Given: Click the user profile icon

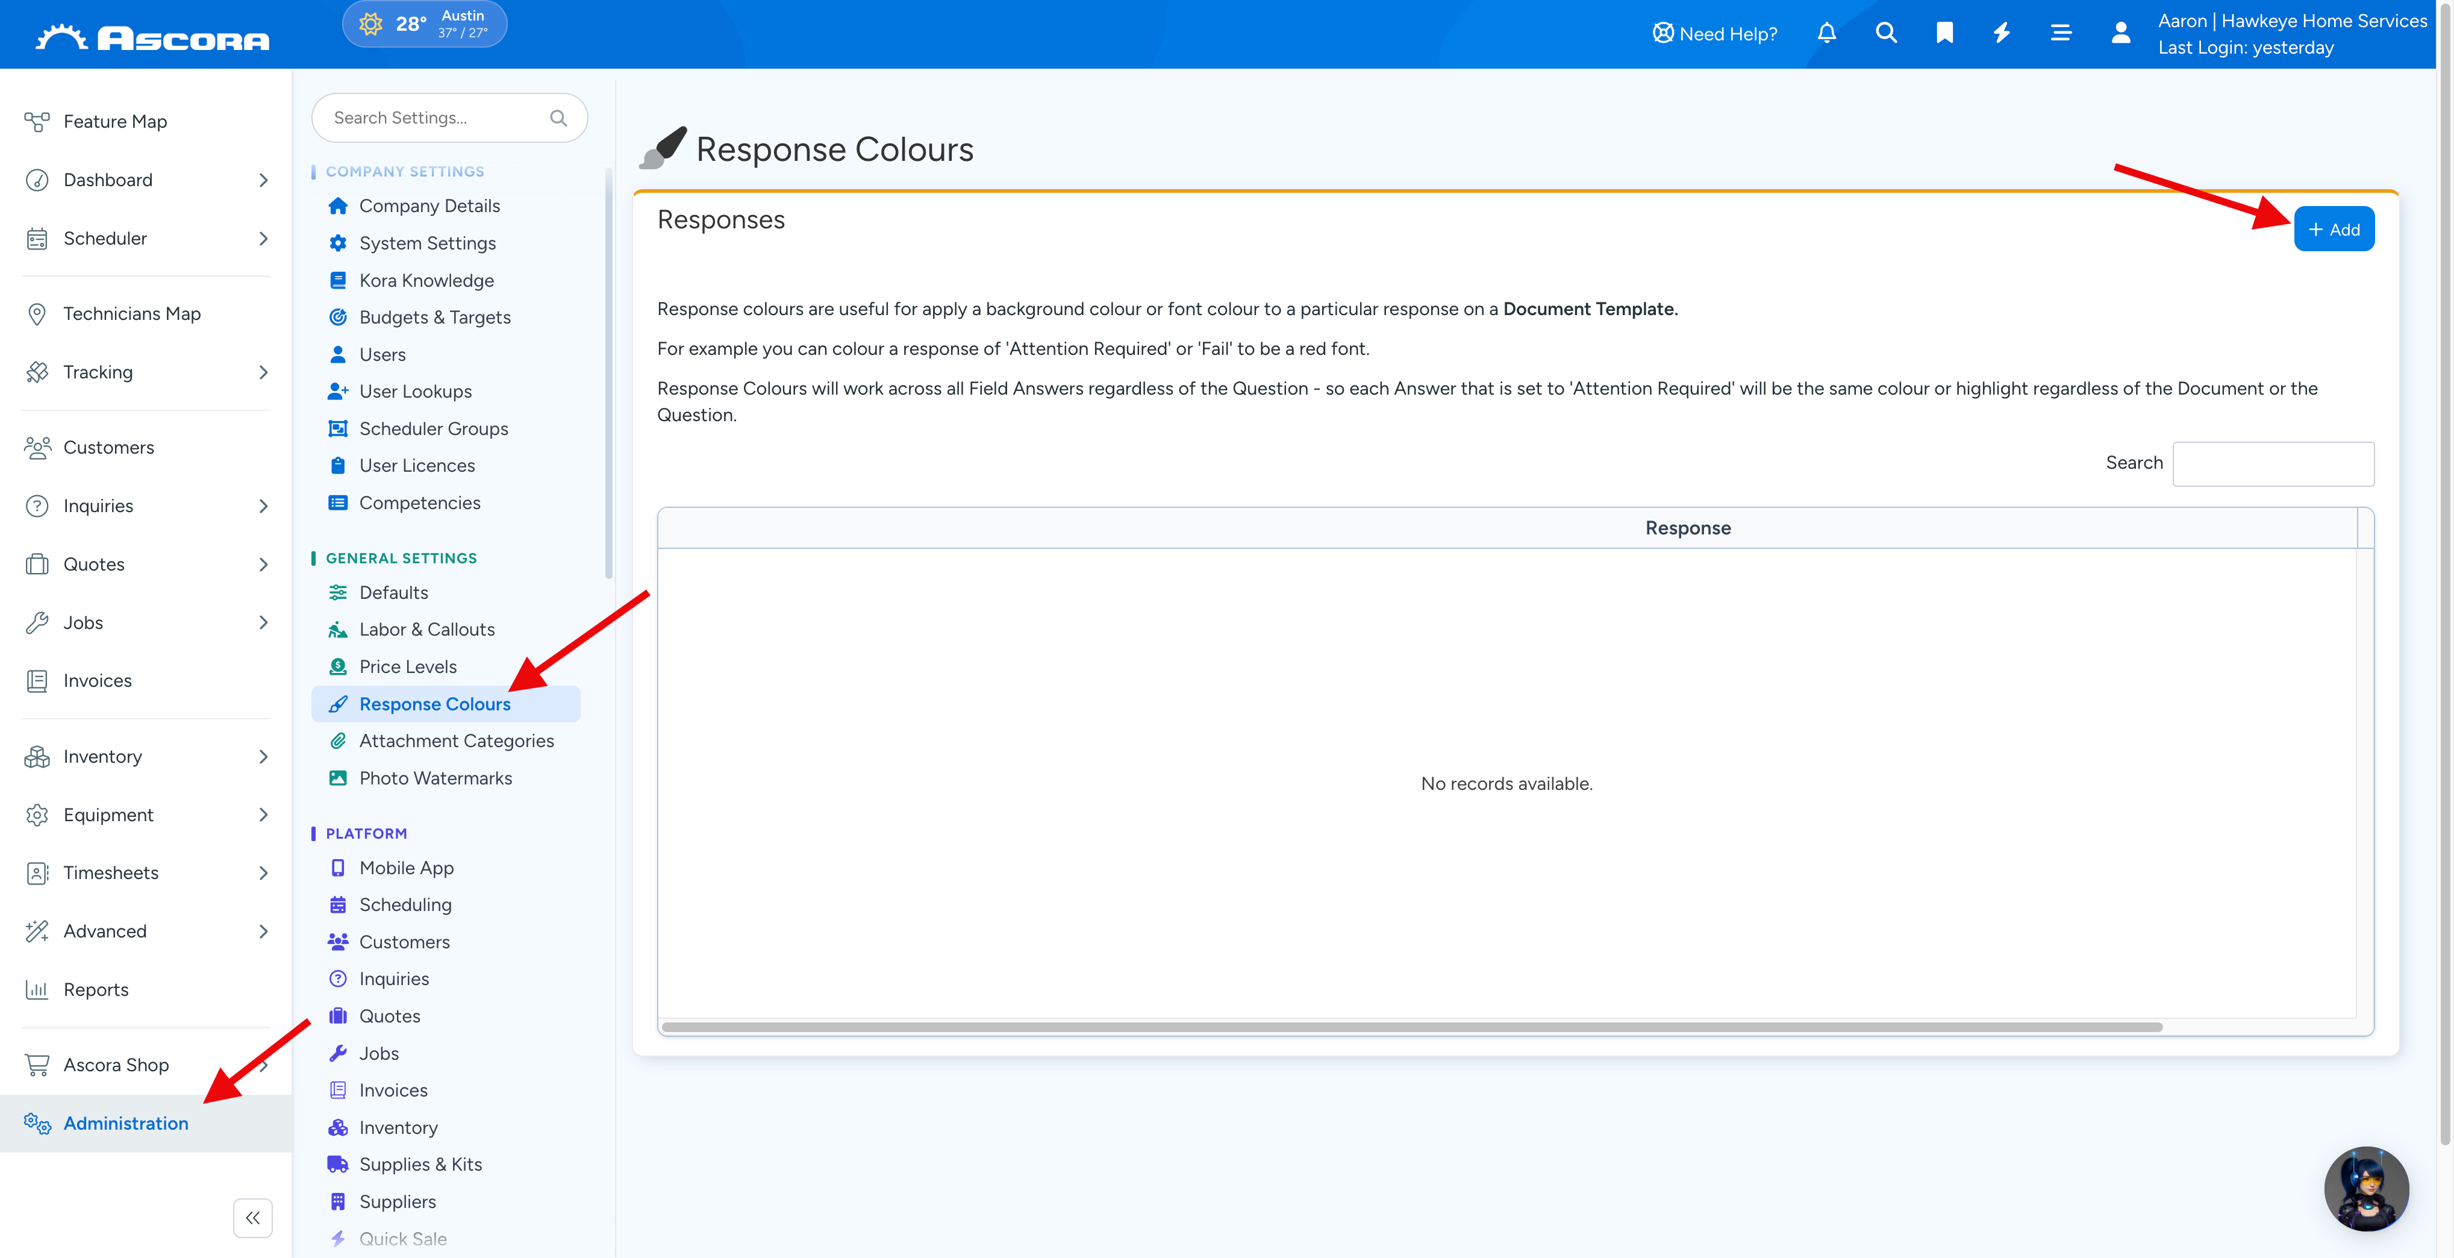Looking at the screenshot, I should [x=2120, y=33].
